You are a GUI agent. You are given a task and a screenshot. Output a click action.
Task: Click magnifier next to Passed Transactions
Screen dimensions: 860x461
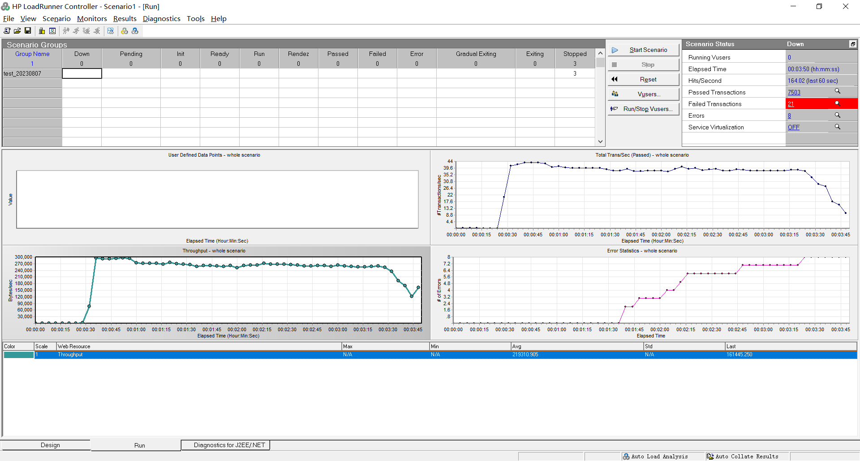(x=837, y=91)
